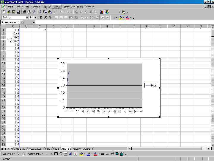The image size is (214, 161).
Task: Click the chart legend Ряд1
Action: 151,86
